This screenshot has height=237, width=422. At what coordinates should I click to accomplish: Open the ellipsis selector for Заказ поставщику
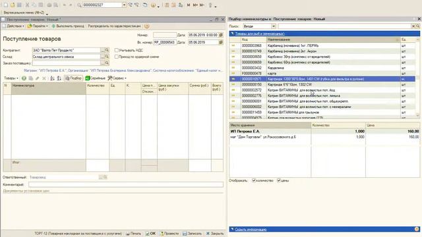pos(103,63)
